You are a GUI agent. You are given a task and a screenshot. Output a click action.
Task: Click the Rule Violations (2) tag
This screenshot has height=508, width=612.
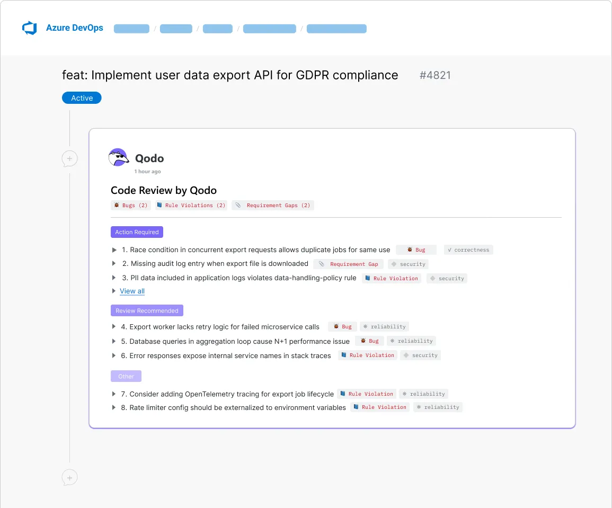[191, 206]
